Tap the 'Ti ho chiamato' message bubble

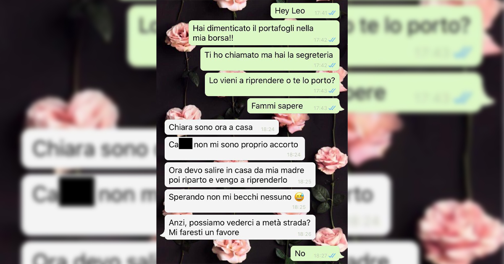[x=270, y=59]
